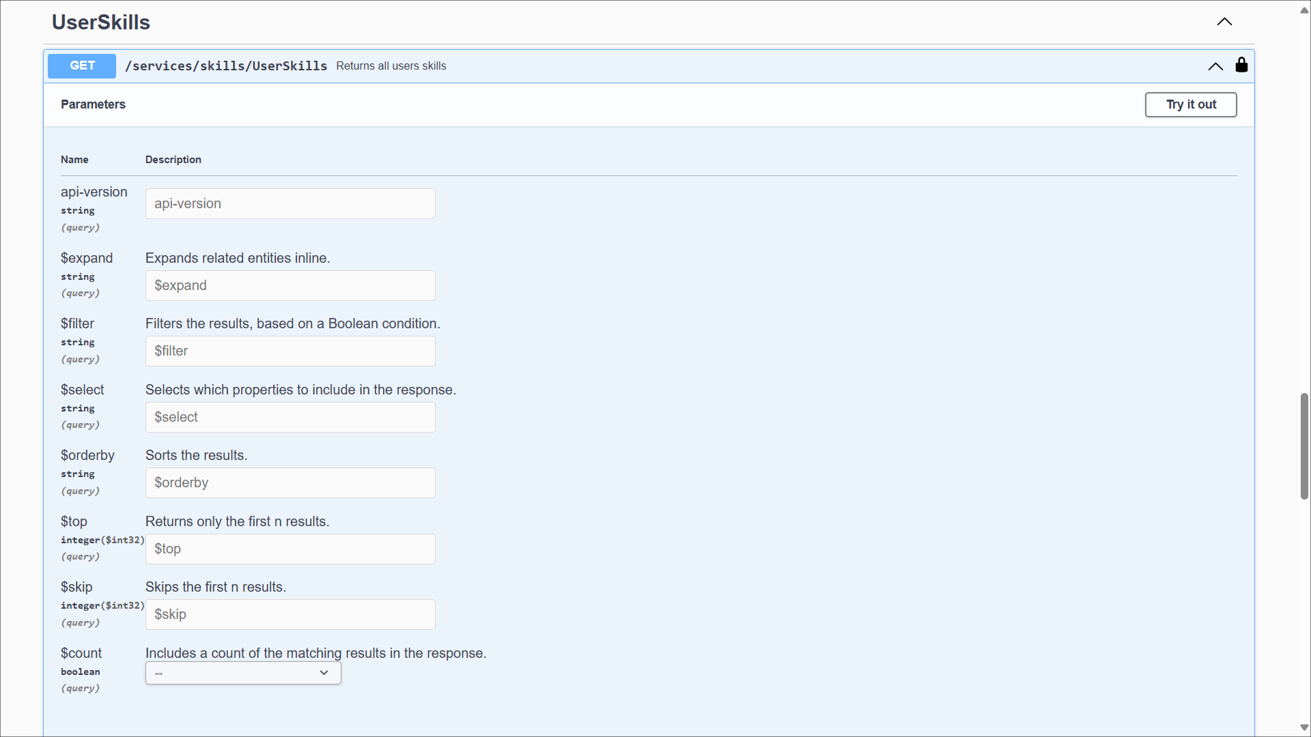Click into the $expand text field

(x=290, y=286)
